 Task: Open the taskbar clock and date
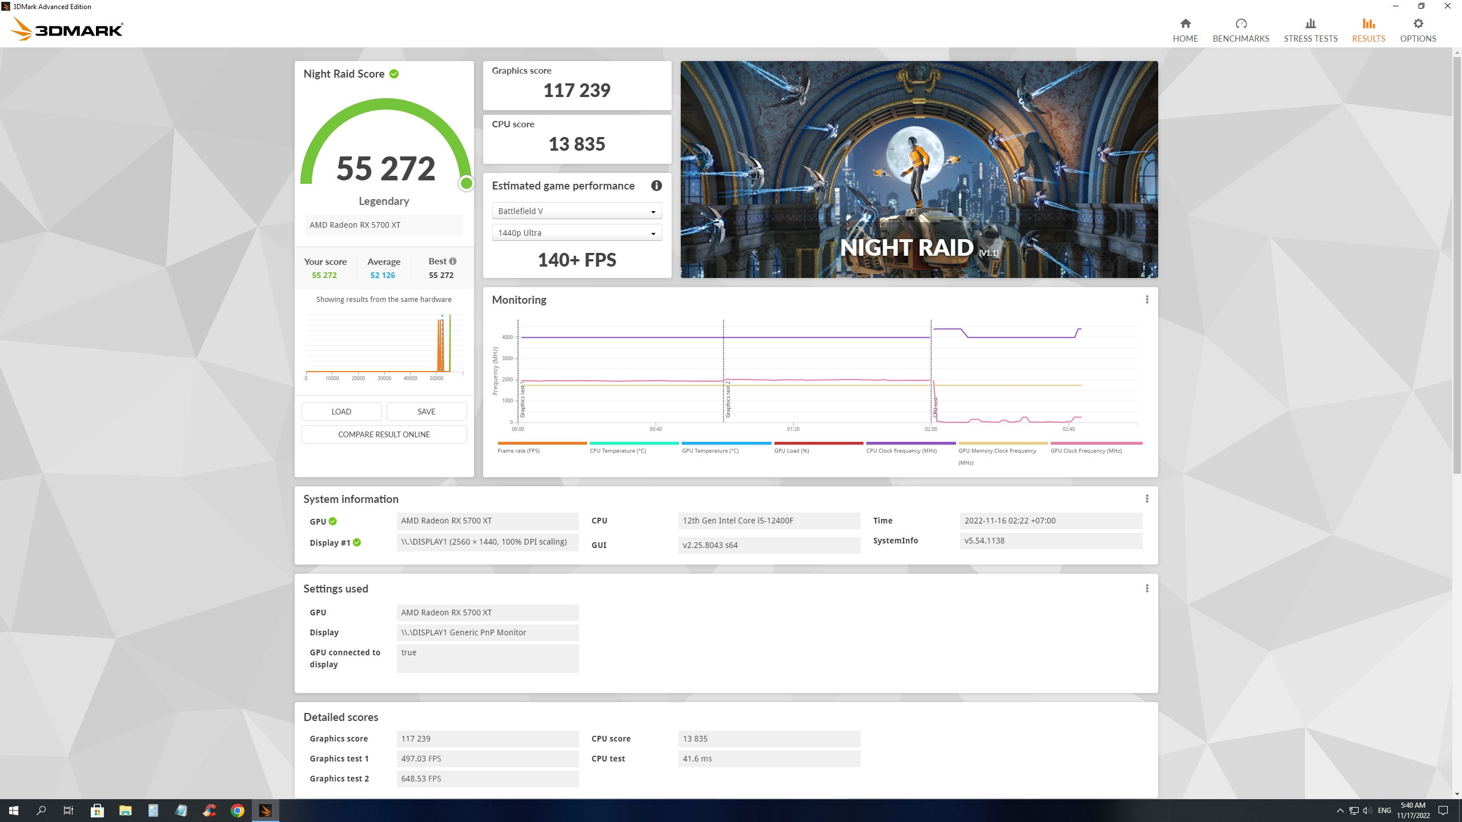pos(1413,811)
